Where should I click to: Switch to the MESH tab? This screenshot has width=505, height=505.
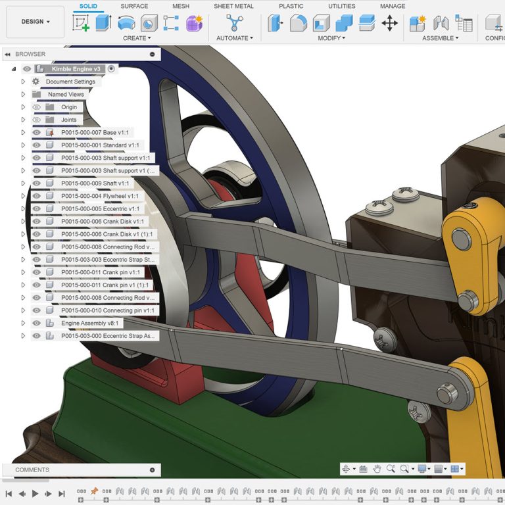181,6
